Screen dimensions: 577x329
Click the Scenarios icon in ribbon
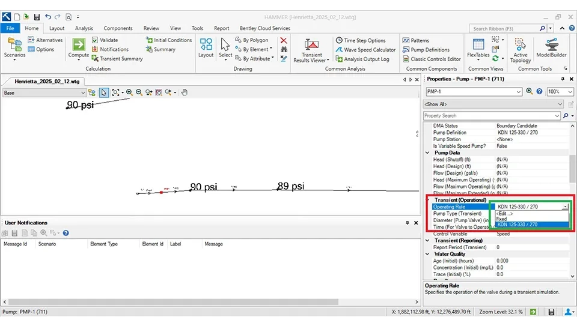[14, 47]
